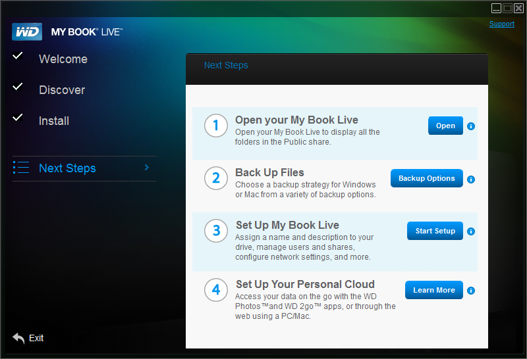This screenshot has width=527, height=359.
Task: Click the Start Setup button
Action: 435,231
